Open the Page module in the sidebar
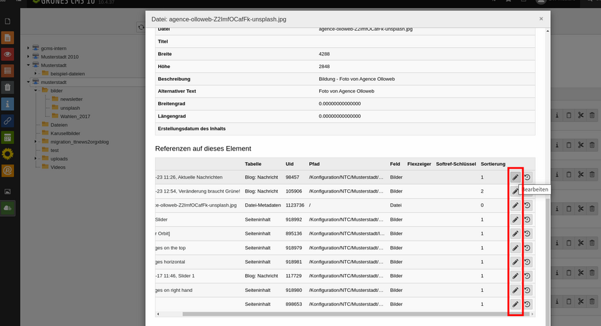Image resolution: width=601 pixels, height=326 pixels. 7,21
